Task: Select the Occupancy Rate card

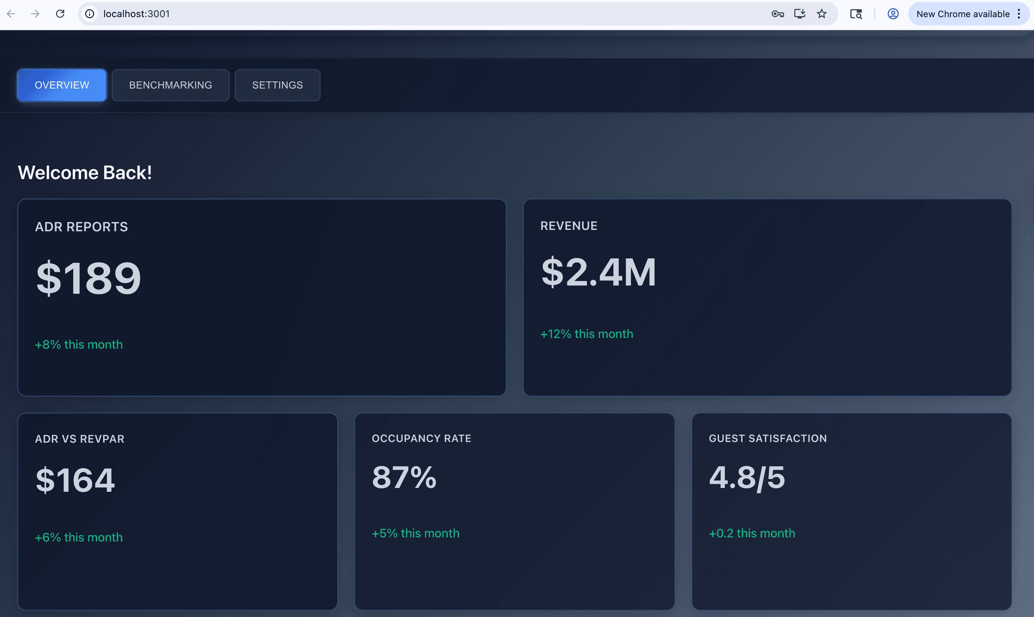Action: pos(514,511)
